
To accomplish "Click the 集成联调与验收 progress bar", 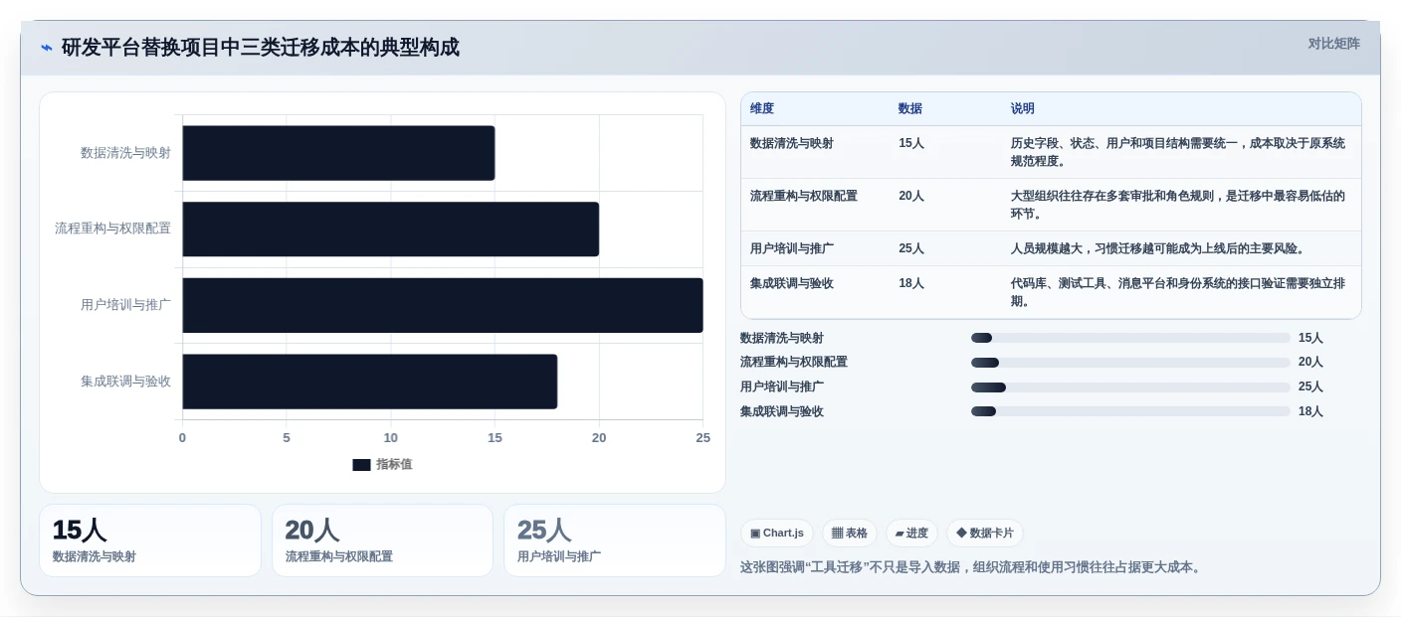I will coord(1130,411).
